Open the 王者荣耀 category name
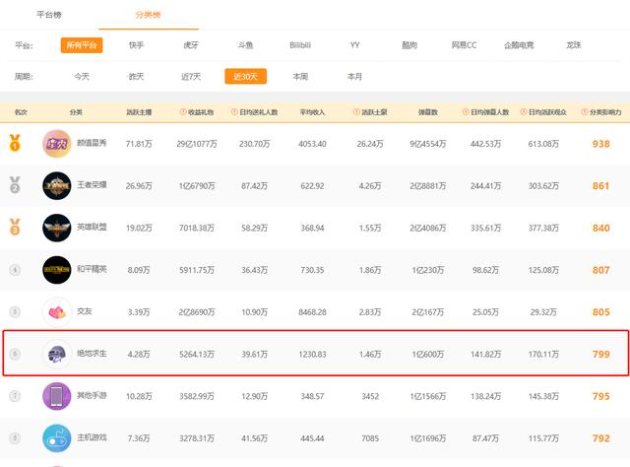The image size is (630, 467). (x=92, y=185)
